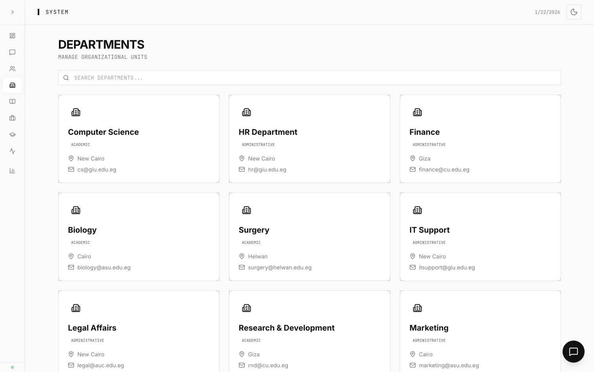Image resolution: width=594 pixels, height=372 pixels.
Task: Open the IT Support department title
Action: [x=430, y=230]
